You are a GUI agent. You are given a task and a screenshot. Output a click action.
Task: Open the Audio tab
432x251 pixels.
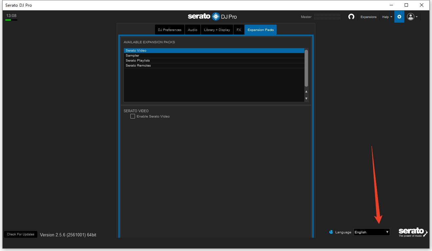[192, 30]
